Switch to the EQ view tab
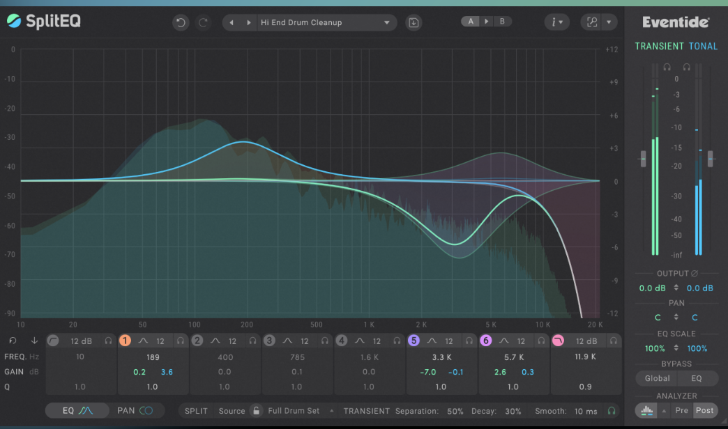This screenshot has height=429, width=728. tap(77, 410)
